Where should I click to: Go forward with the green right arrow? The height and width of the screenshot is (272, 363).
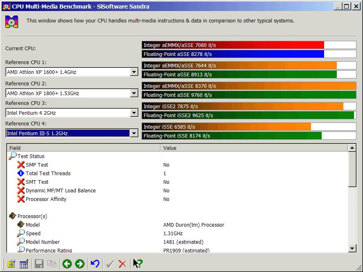[x=80, y=264]
